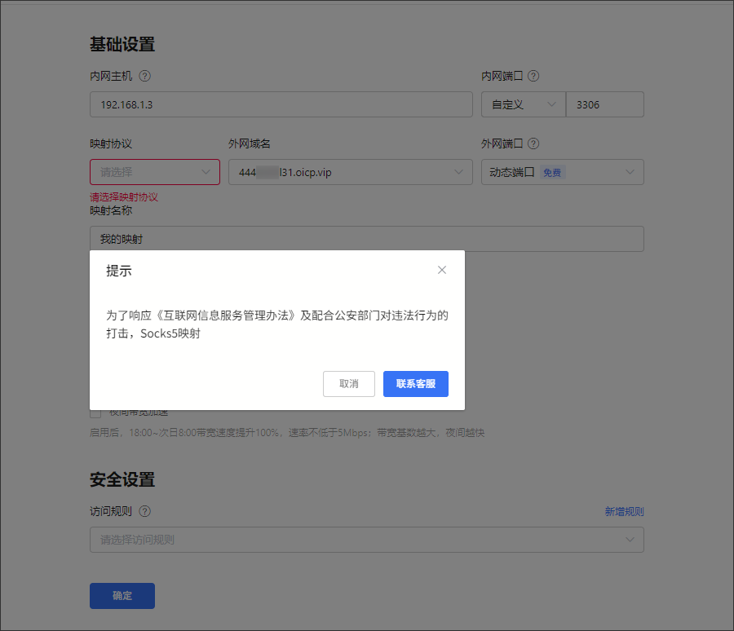
Task: Open the 动态端口 外网端口 dropdown
Action: point(562,172)
